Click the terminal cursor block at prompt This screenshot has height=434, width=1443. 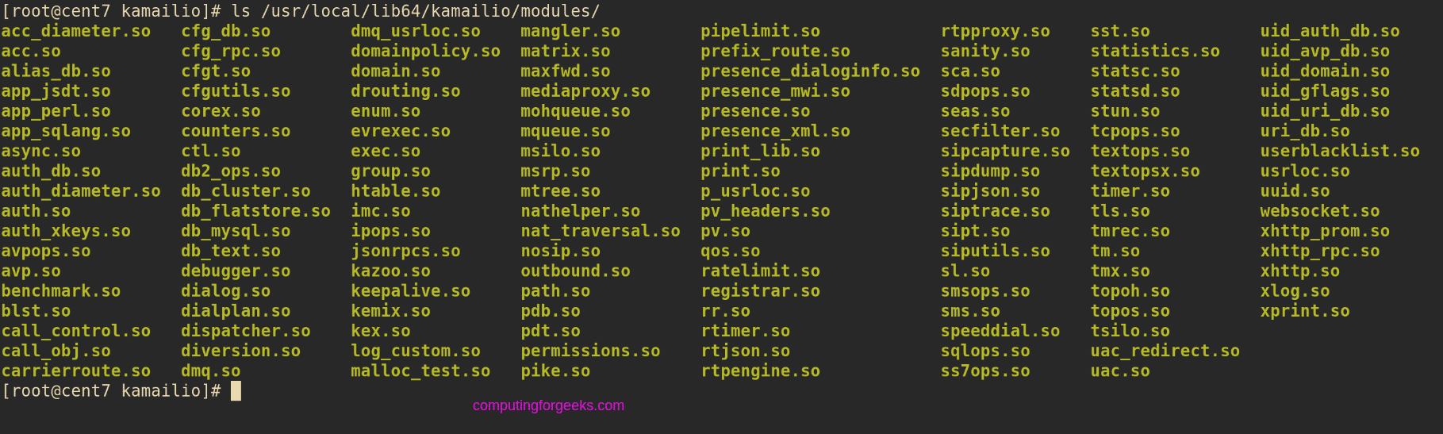tap(236, 390)
